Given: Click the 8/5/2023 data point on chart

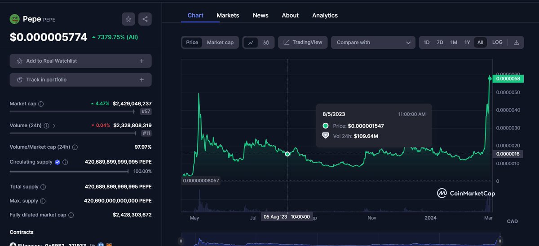Looking at the screenshot, I should 287,154.
